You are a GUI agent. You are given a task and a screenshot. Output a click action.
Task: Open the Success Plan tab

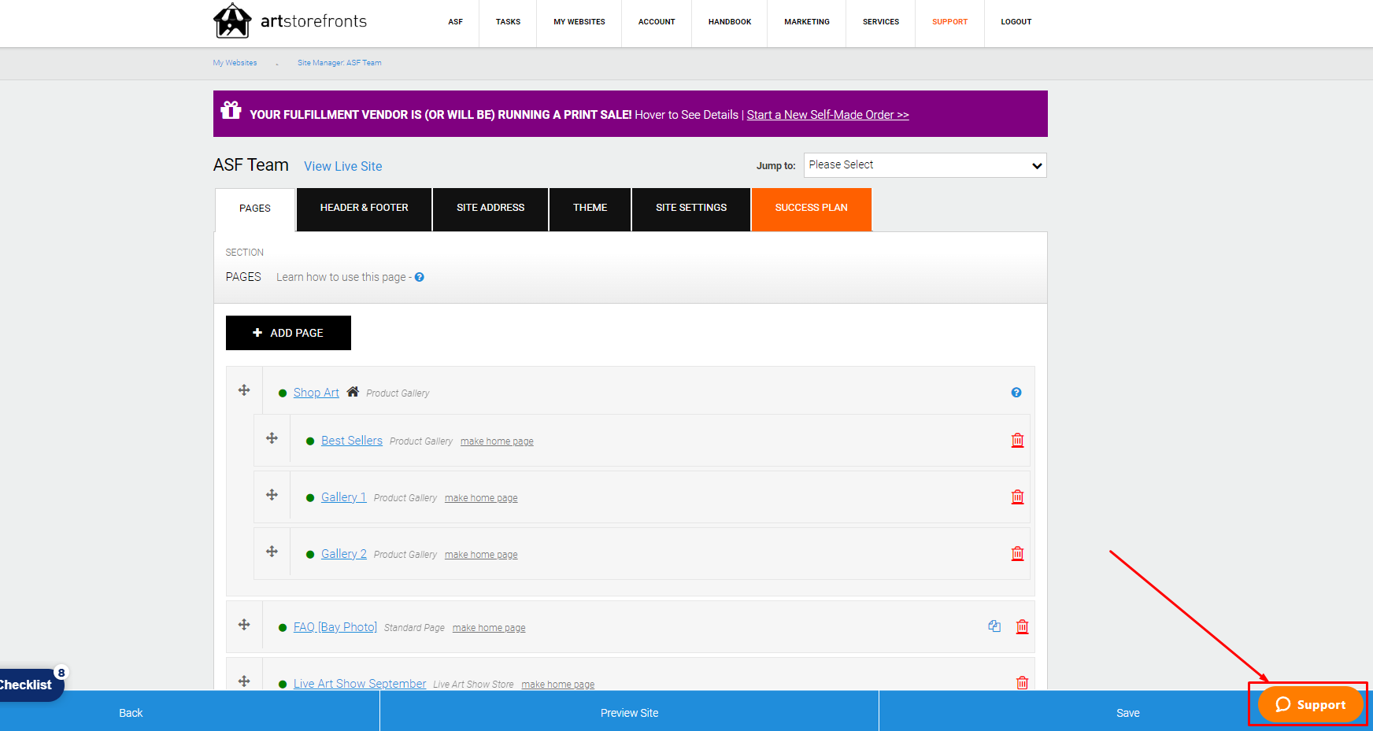(x=811, y=209)
